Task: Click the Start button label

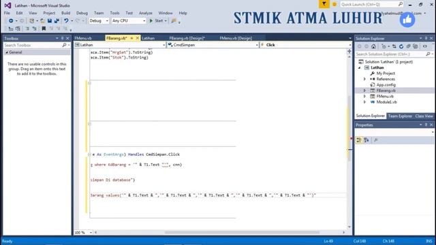Action: [159, 21]
